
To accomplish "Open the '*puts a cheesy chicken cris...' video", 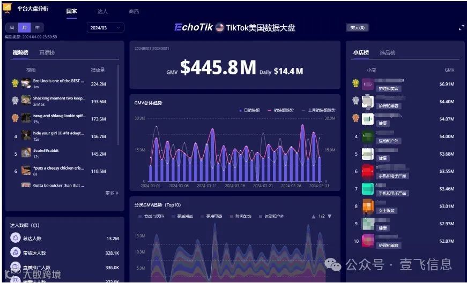I will 58,168.
